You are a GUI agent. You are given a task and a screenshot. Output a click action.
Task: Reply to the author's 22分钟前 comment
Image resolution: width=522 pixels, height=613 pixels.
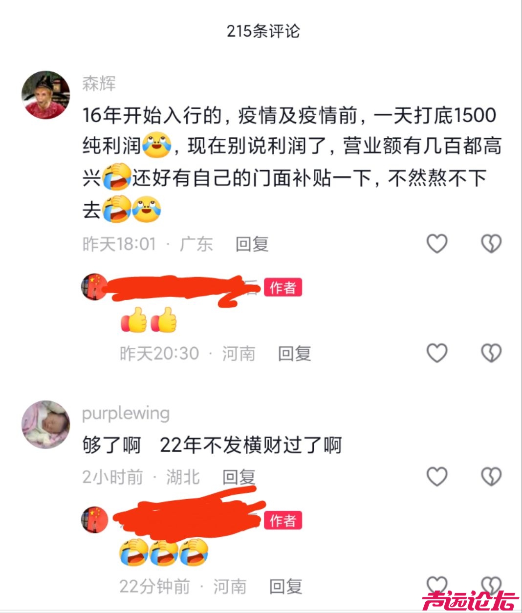coord(286,586)
